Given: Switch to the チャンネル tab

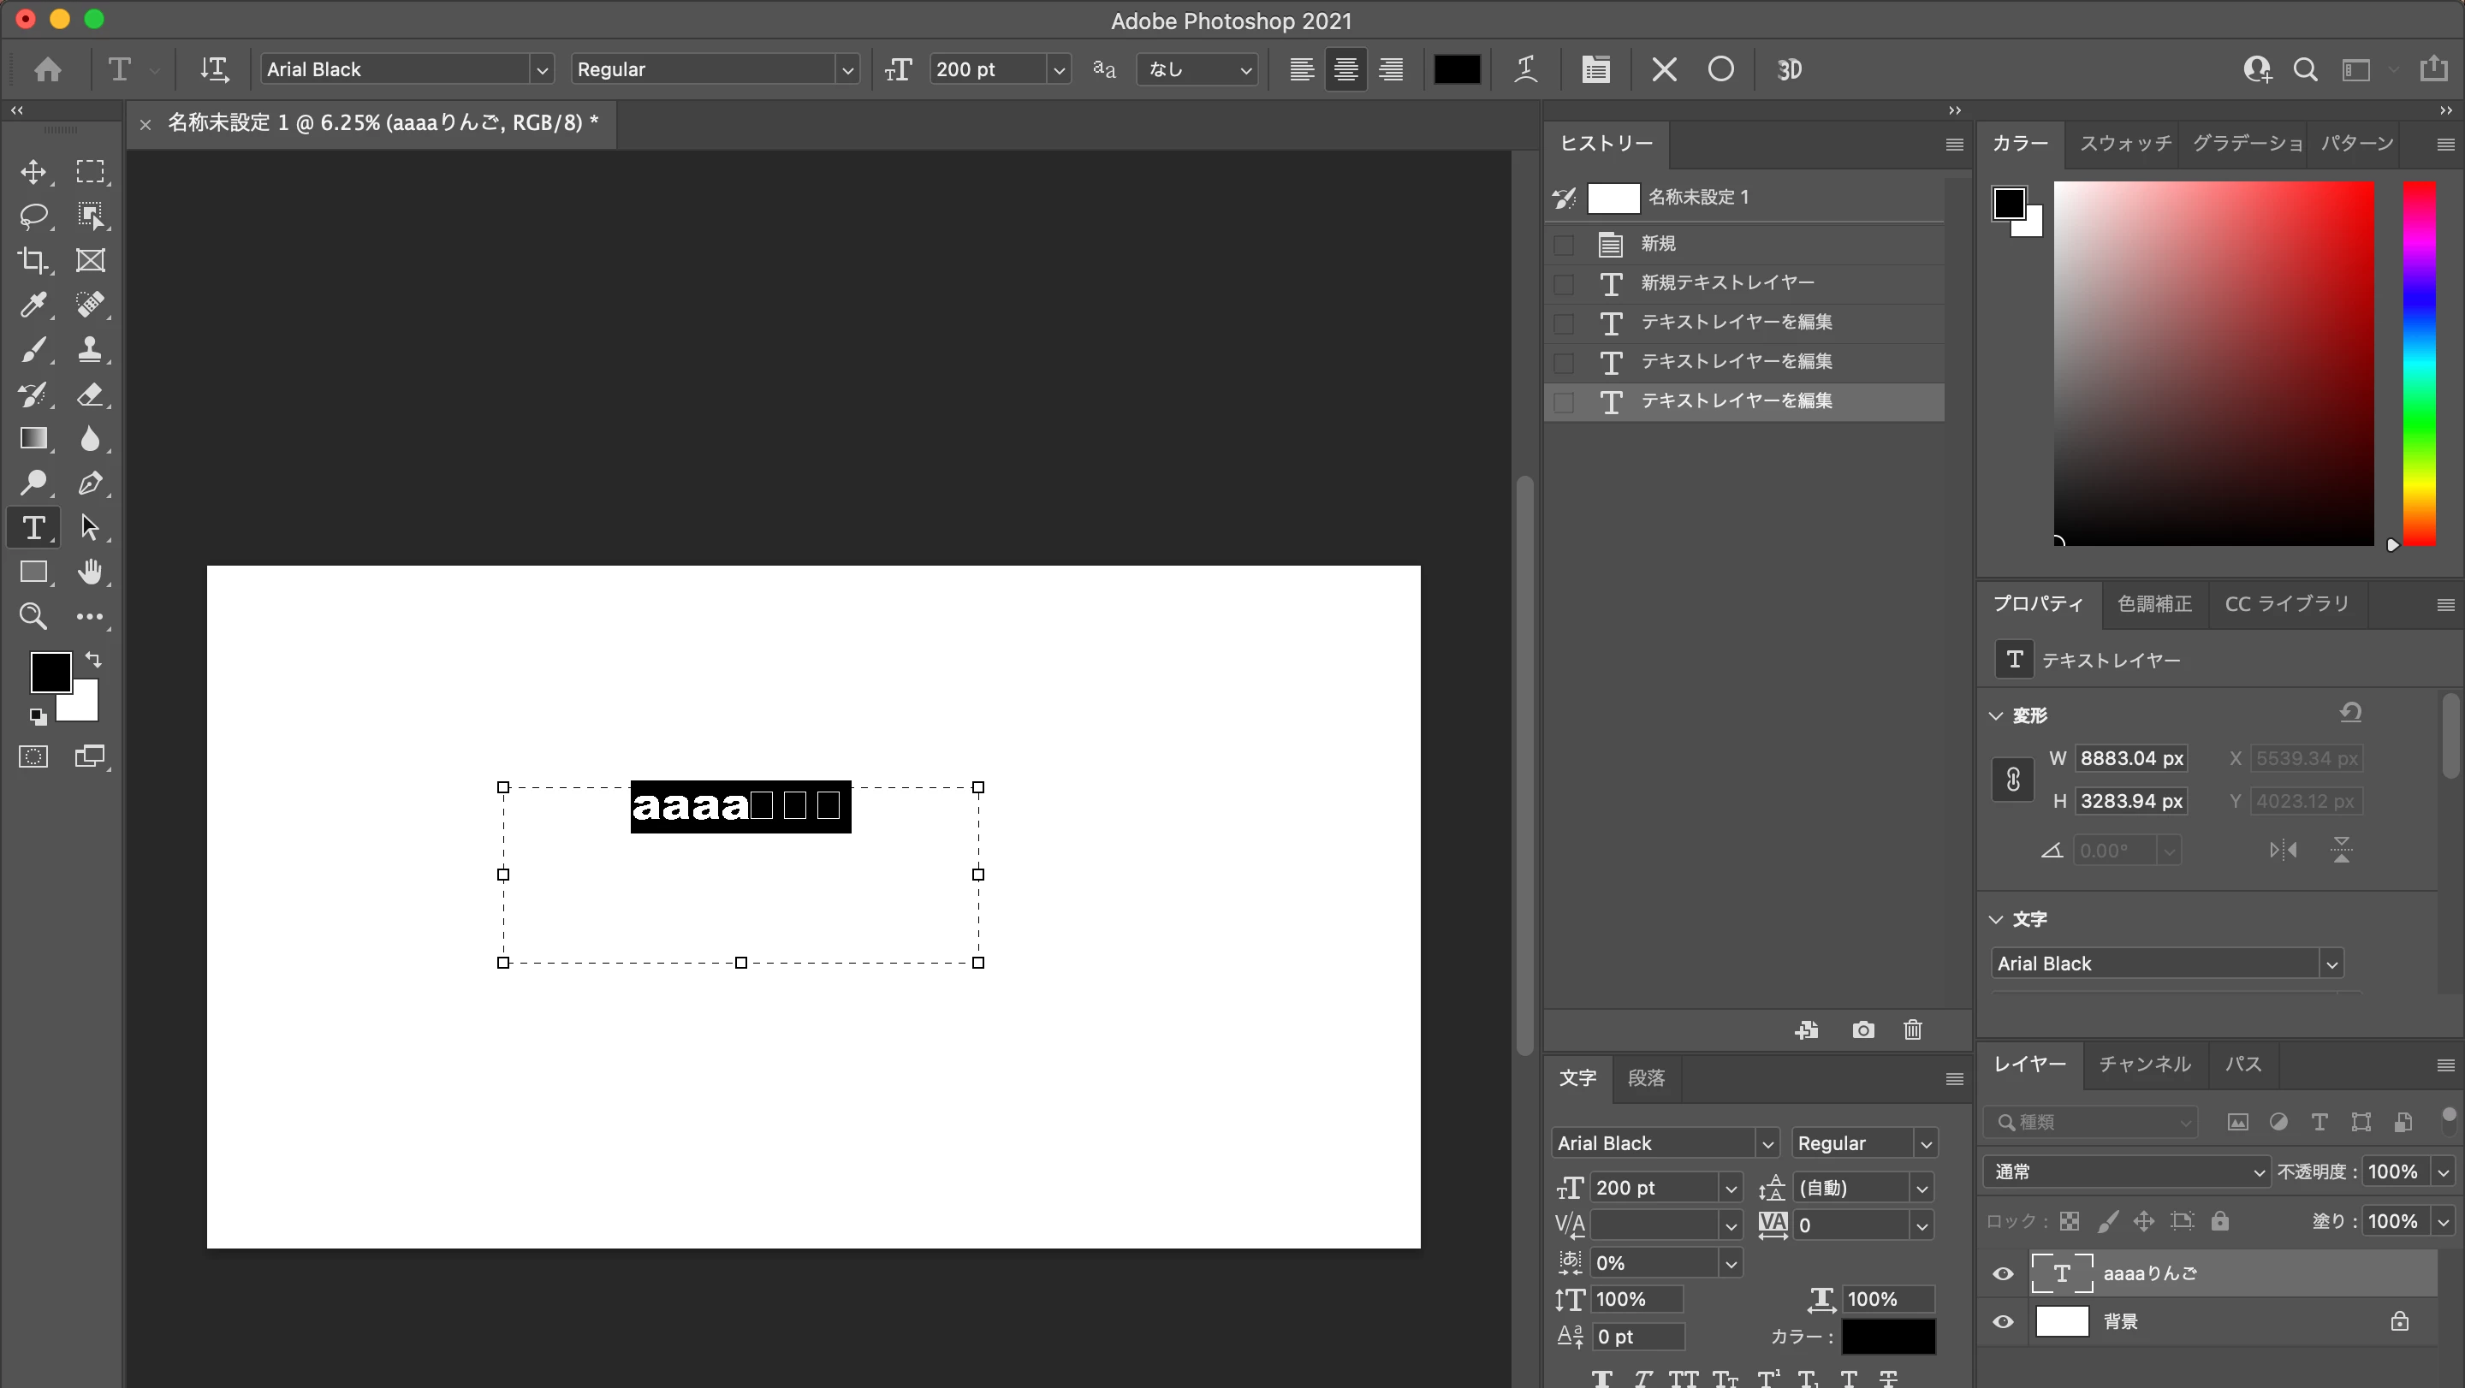Looking at the screenshot, I should [2144, 1064].
